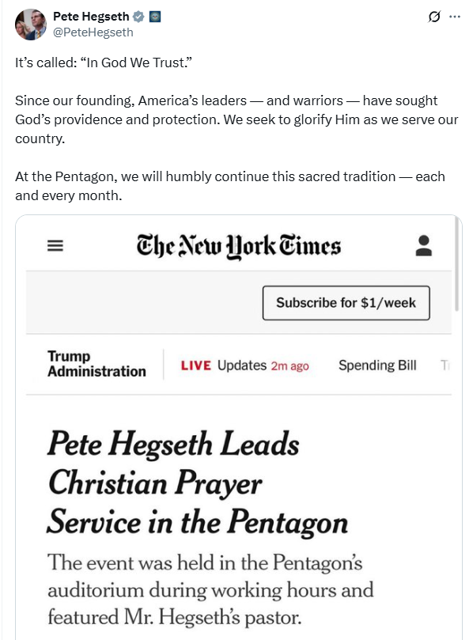
Task: Click the article subheading about Pentagon's auditorium
Action: coord(210,590)
